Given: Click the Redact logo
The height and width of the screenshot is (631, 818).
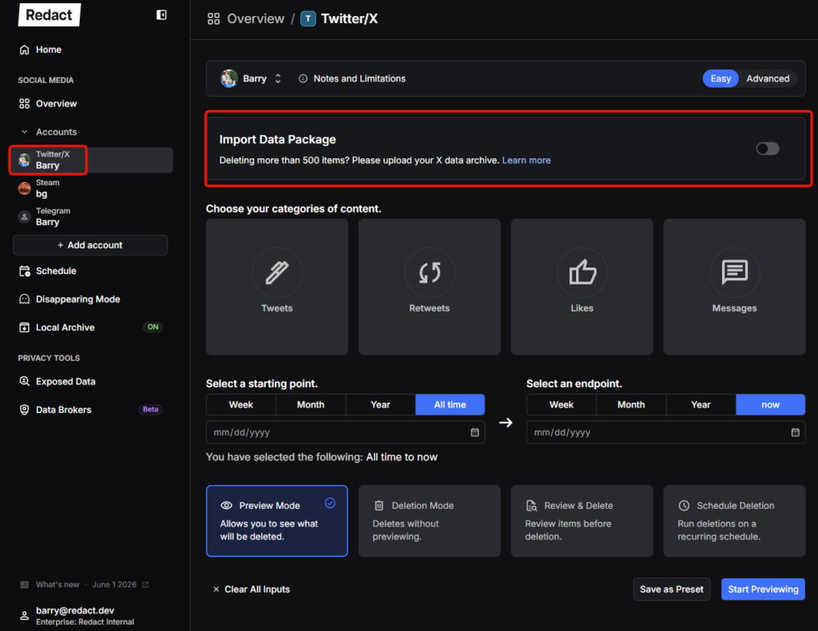Looking at the screenshot, I should [x=49, y=14].
